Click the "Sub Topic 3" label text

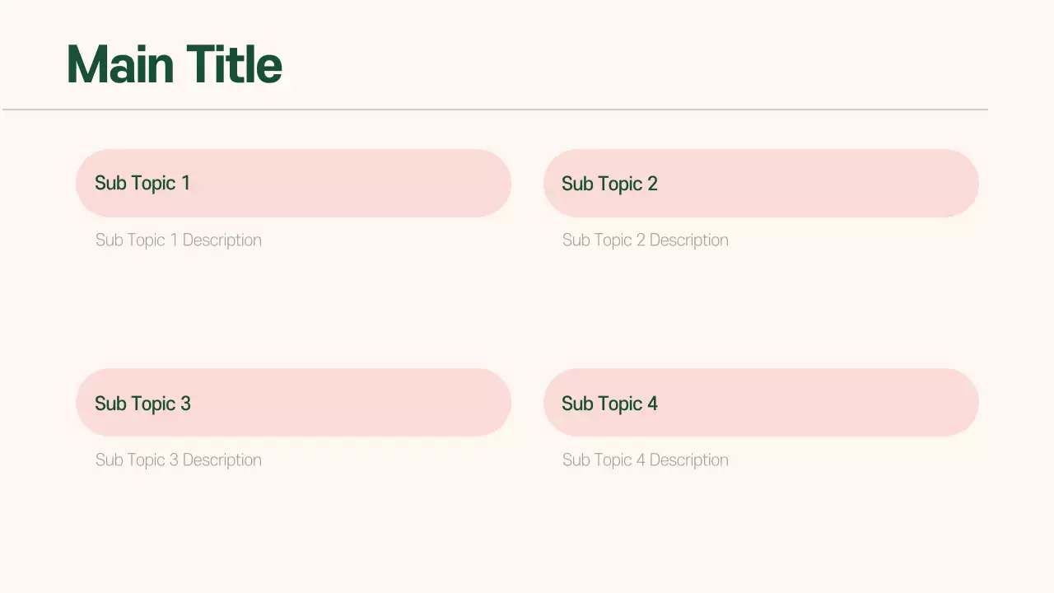142,404
